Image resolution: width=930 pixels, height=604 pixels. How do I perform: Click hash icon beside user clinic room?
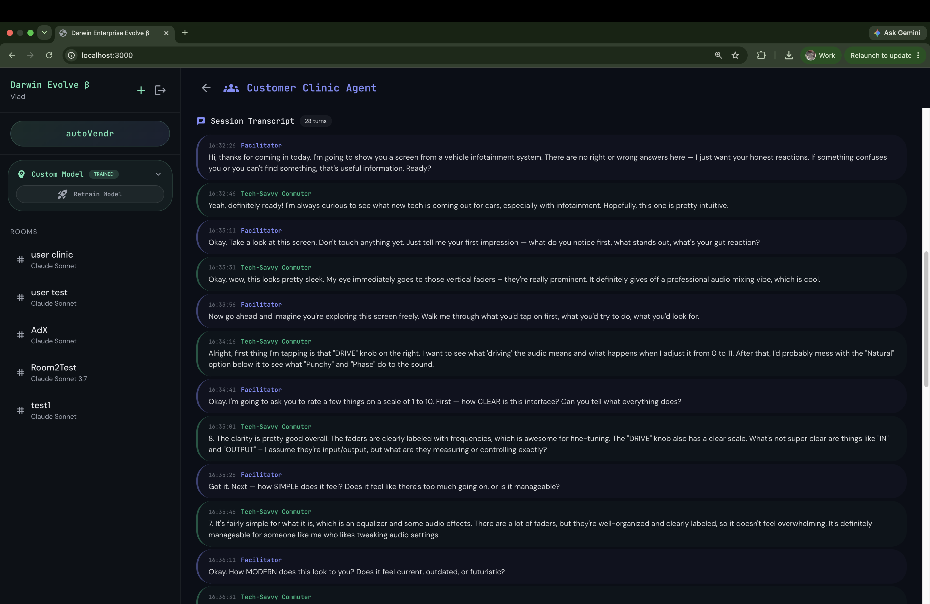click(x=21, y=260)
